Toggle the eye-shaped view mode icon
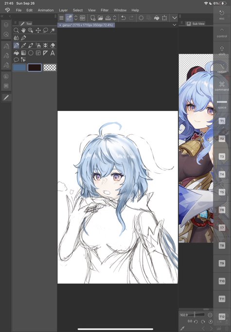Screen dimensions: 231x332 (83, 18)
